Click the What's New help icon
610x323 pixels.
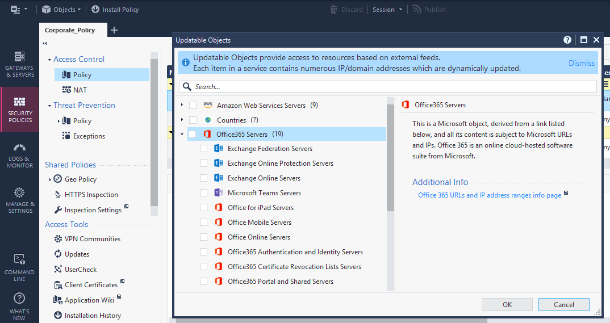tap(20, 299)
